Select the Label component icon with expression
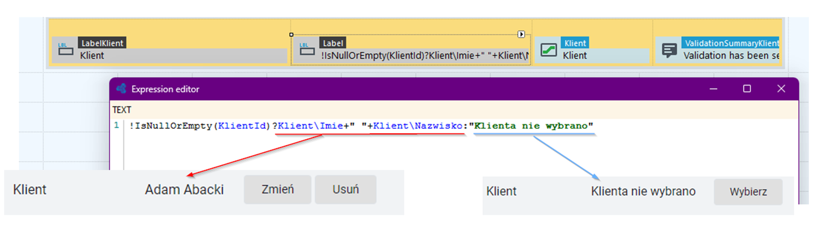 [307, 49]
